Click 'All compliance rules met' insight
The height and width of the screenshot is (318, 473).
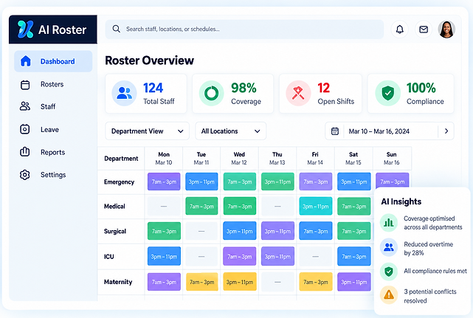point(435,271)
